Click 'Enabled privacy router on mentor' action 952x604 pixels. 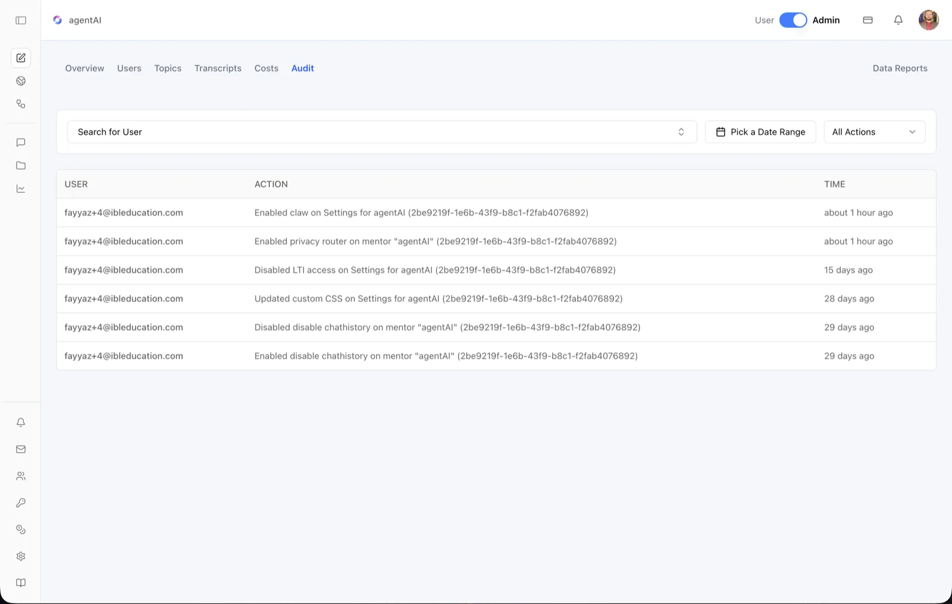[x=436, y=242]
